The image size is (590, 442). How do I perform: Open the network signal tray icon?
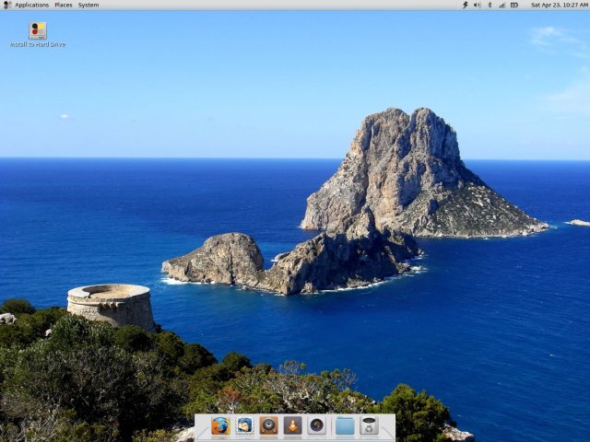(x=501, y=5)
